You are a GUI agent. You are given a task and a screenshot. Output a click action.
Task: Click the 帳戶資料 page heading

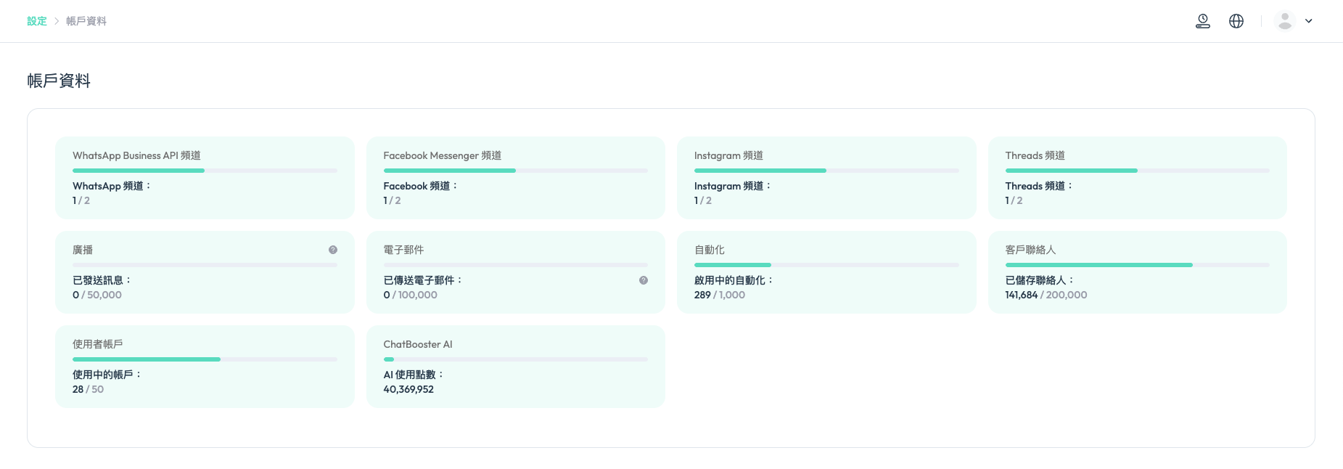(x=59, y=81)
